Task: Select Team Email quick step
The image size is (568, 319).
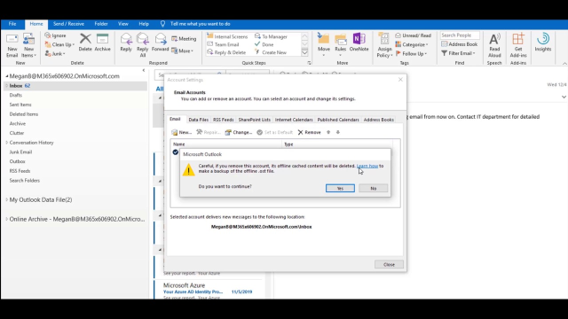Action: click(x=223, y=44)
